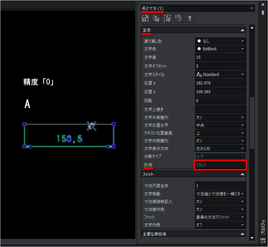Collapse the 文字 section
The image size is (268, 247).
coord(242,30)
